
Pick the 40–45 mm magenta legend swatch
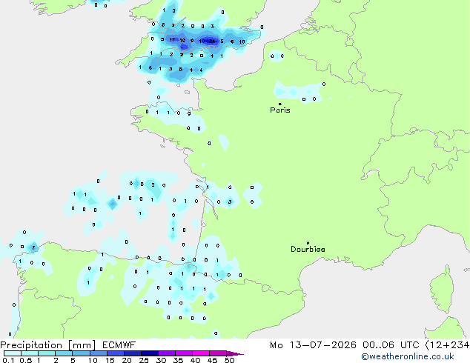[201, 353]
